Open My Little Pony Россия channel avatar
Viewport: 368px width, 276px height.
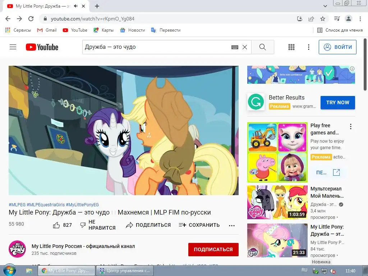click(17, 249)
